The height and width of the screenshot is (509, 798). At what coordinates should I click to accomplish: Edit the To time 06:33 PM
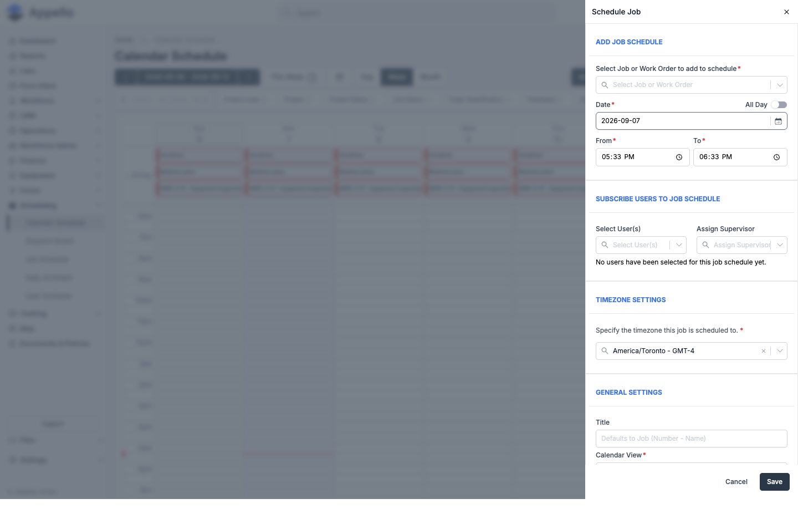(740, 157)
